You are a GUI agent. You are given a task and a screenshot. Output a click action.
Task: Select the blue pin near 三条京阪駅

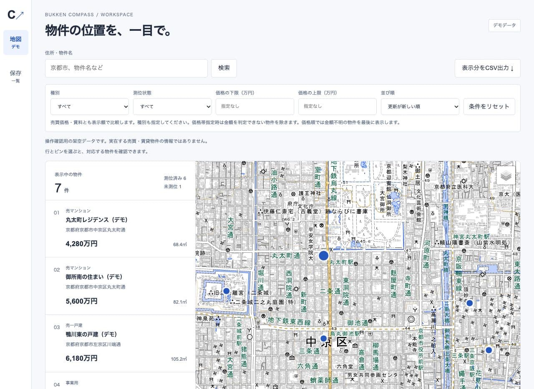pos(489,350)
